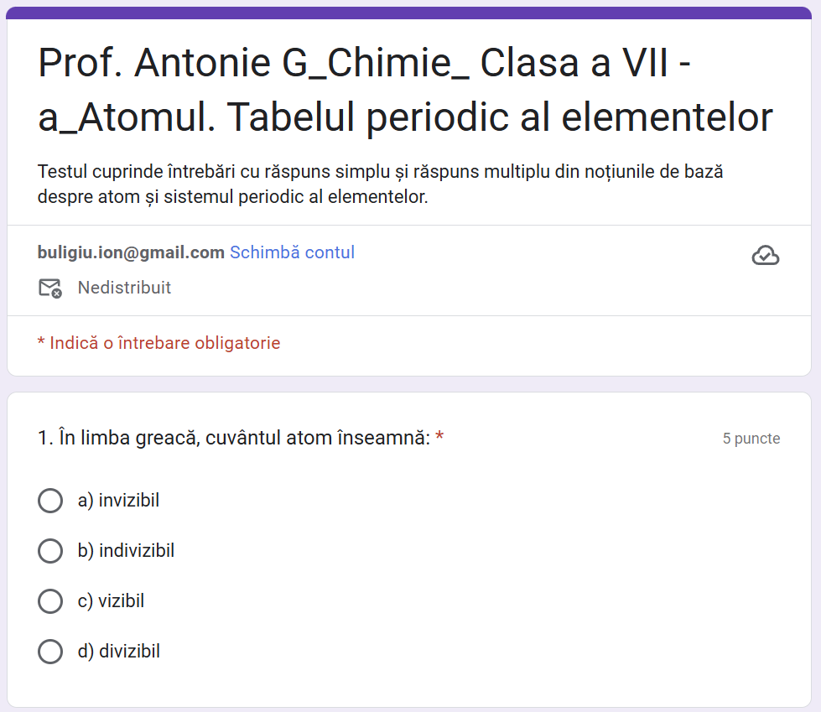
Task: Click the answer text 'b) indivizibil'
Action: (x=126, y=551)
